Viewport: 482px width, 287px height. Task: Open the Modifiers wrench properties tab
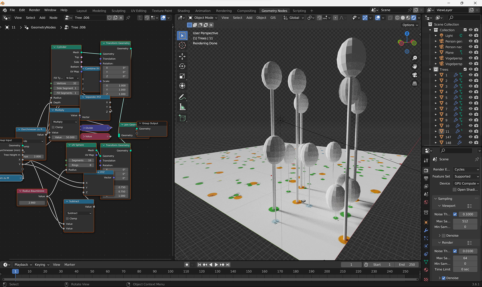coord(426,230)
